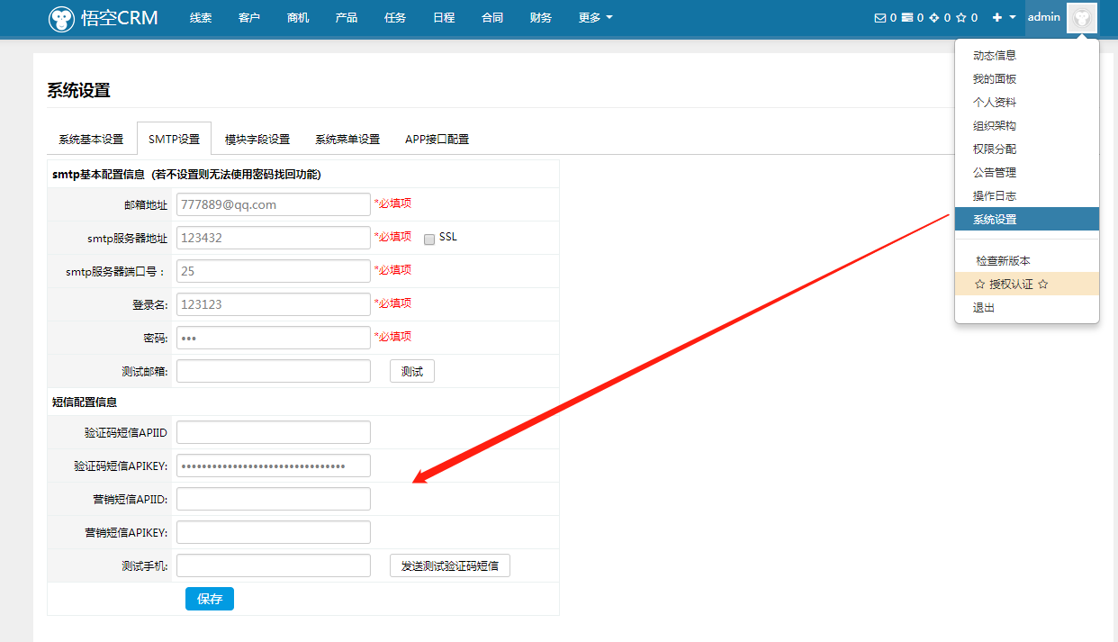Click the task list counter icon
The width and height of the screenshot is (1118, 642).
907,18
